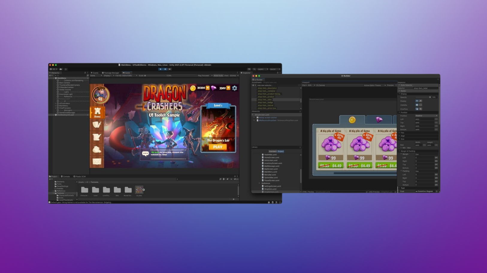
Task: Toggle Gizmos in Game view
Action: (234, 76)
